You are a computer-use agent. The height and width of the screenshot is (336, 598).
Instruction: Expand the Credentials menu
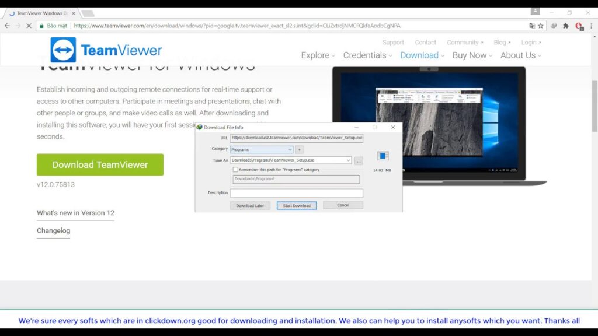(367, 55)
